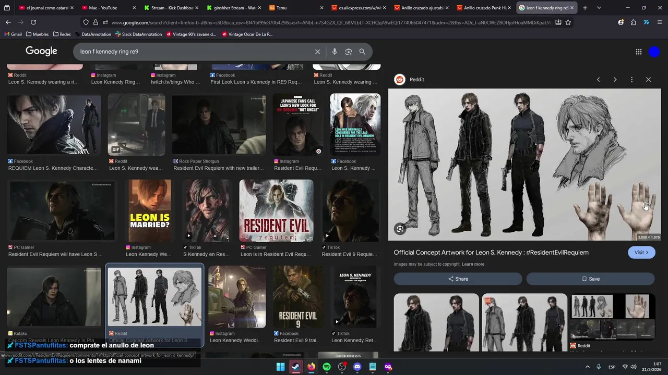The height and width of the screenshot is (375, 668).
Task: Share the previewed image
Action: (x=458, y=279)
